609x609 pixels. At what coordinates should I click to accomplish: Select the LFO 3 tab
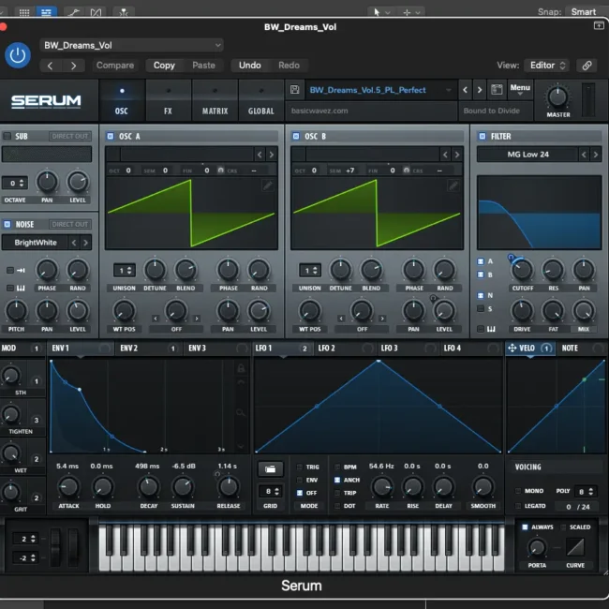pos(389,349)
